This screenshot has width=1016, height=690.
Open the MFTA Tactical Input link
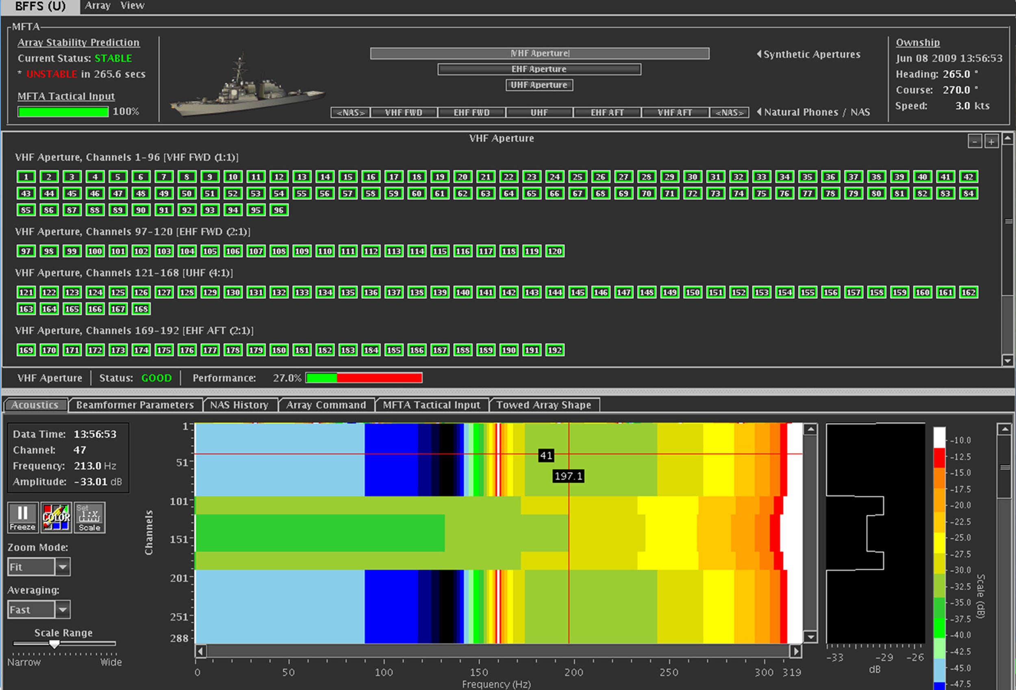(x=66, y=96)
